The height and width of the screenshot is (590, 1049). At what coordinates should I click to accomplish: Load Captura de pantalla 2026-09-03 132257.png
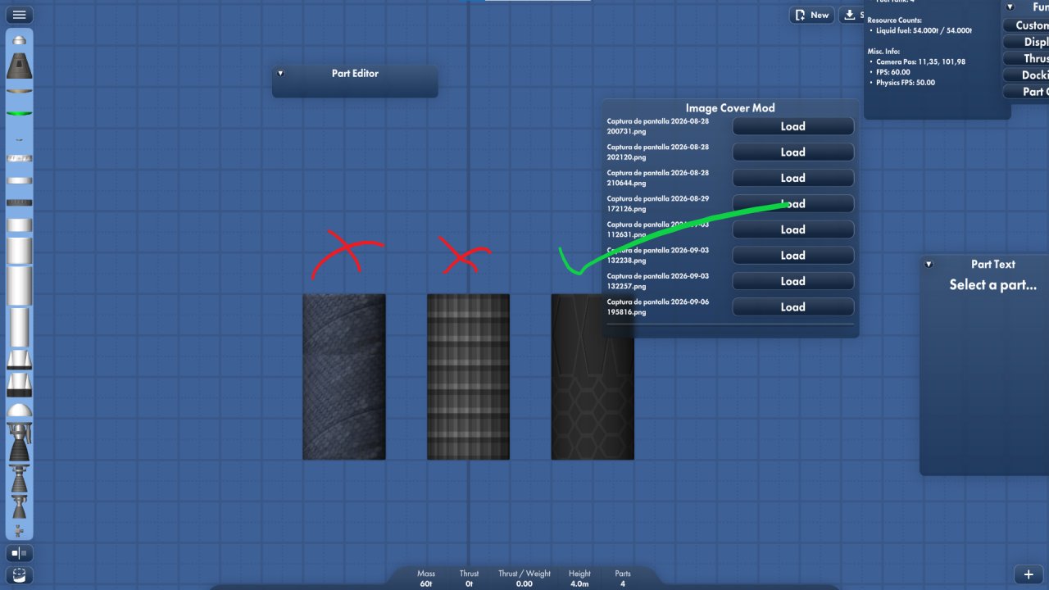click(x=792, y=281)
